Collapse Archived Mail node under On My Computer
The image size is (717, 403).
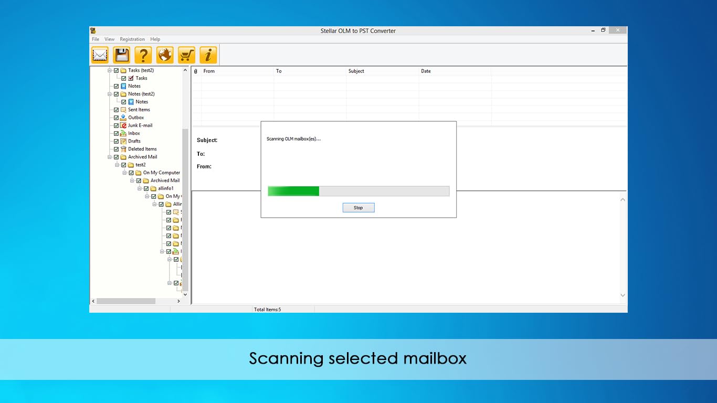tap(132, 181)
